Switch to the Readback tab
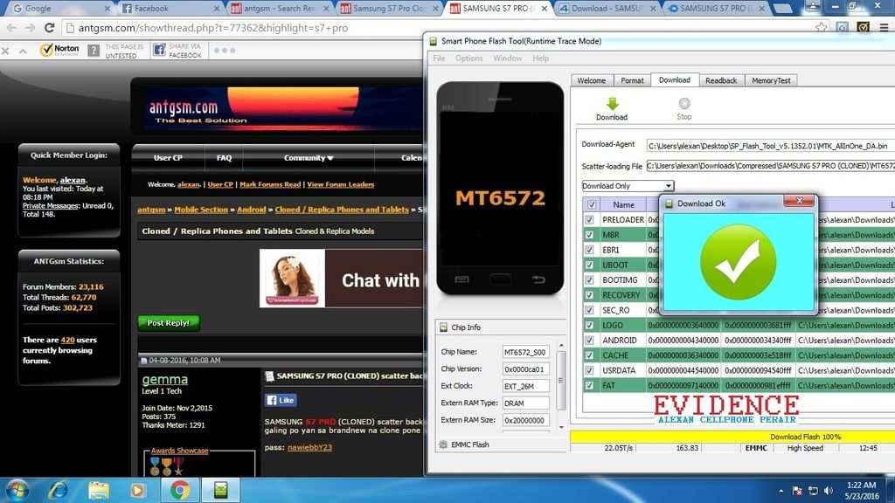 tap(721, 80)
